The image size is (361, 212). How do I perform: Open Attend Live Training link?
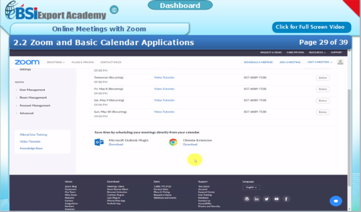(x=34, y=135)
